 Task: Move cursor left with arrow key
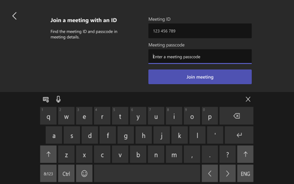(210, 174)
